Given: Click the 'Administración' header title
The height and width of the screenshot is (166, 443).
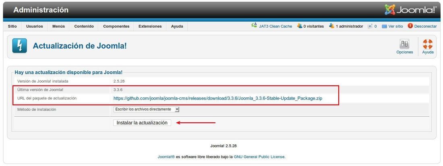Looking at the screenshot, I should click(x=41, y=10).
